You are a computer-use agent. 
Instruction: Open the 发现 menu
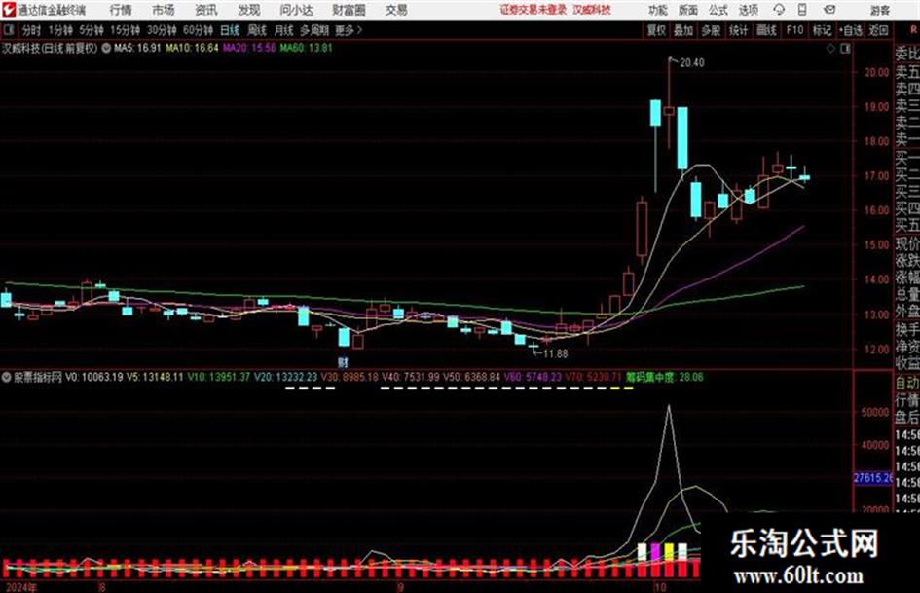pyautogui.click(x=249, y=10)
